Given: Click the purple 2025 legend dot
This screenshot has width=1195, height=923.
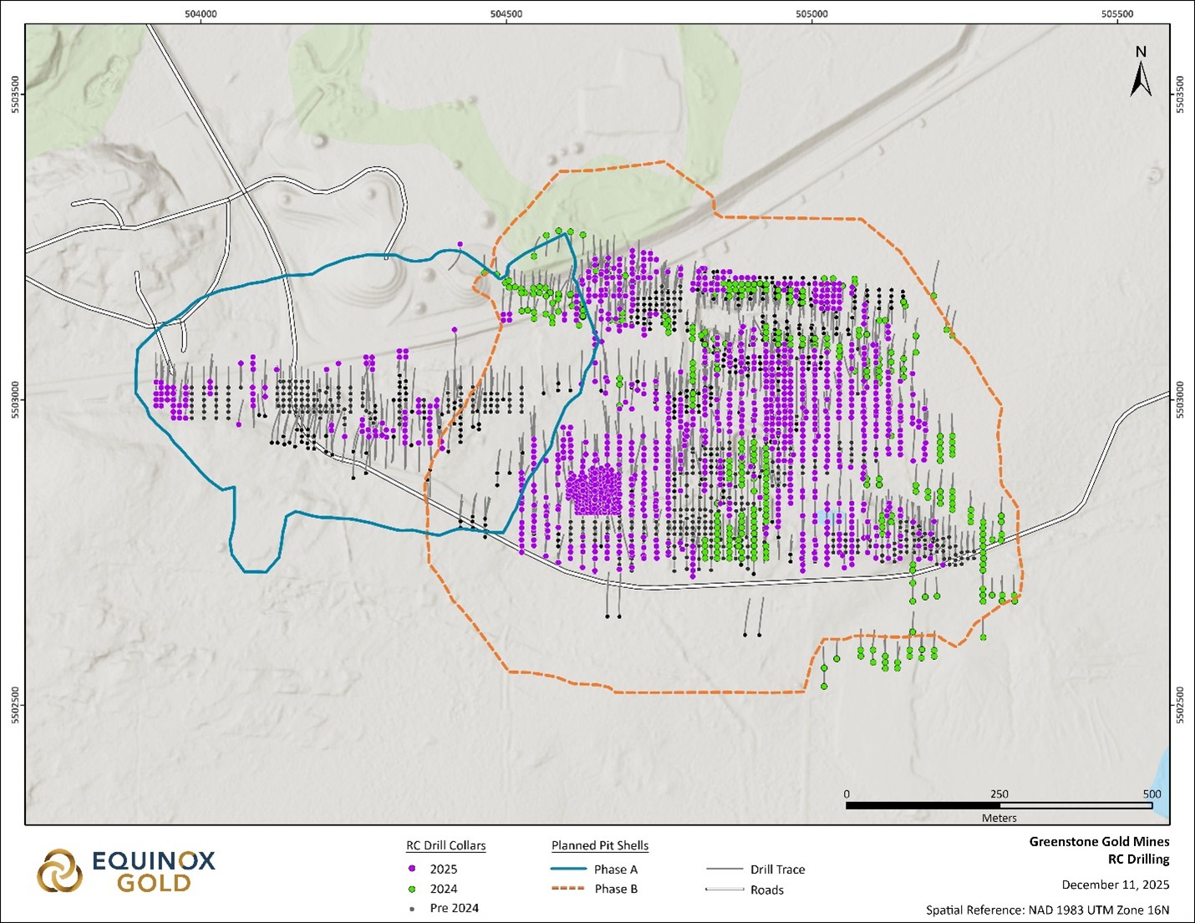Looking at the screenshot, I should (412, 869).
